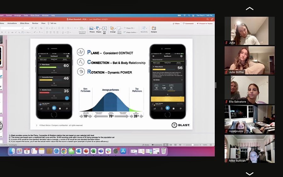
Task: Show more participants with bottom chevron
Action: point(250,174)
